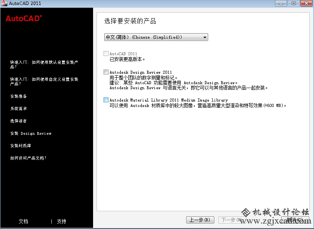
Task: Open the 安装准备 help link
Action: [x=19, y=96]
